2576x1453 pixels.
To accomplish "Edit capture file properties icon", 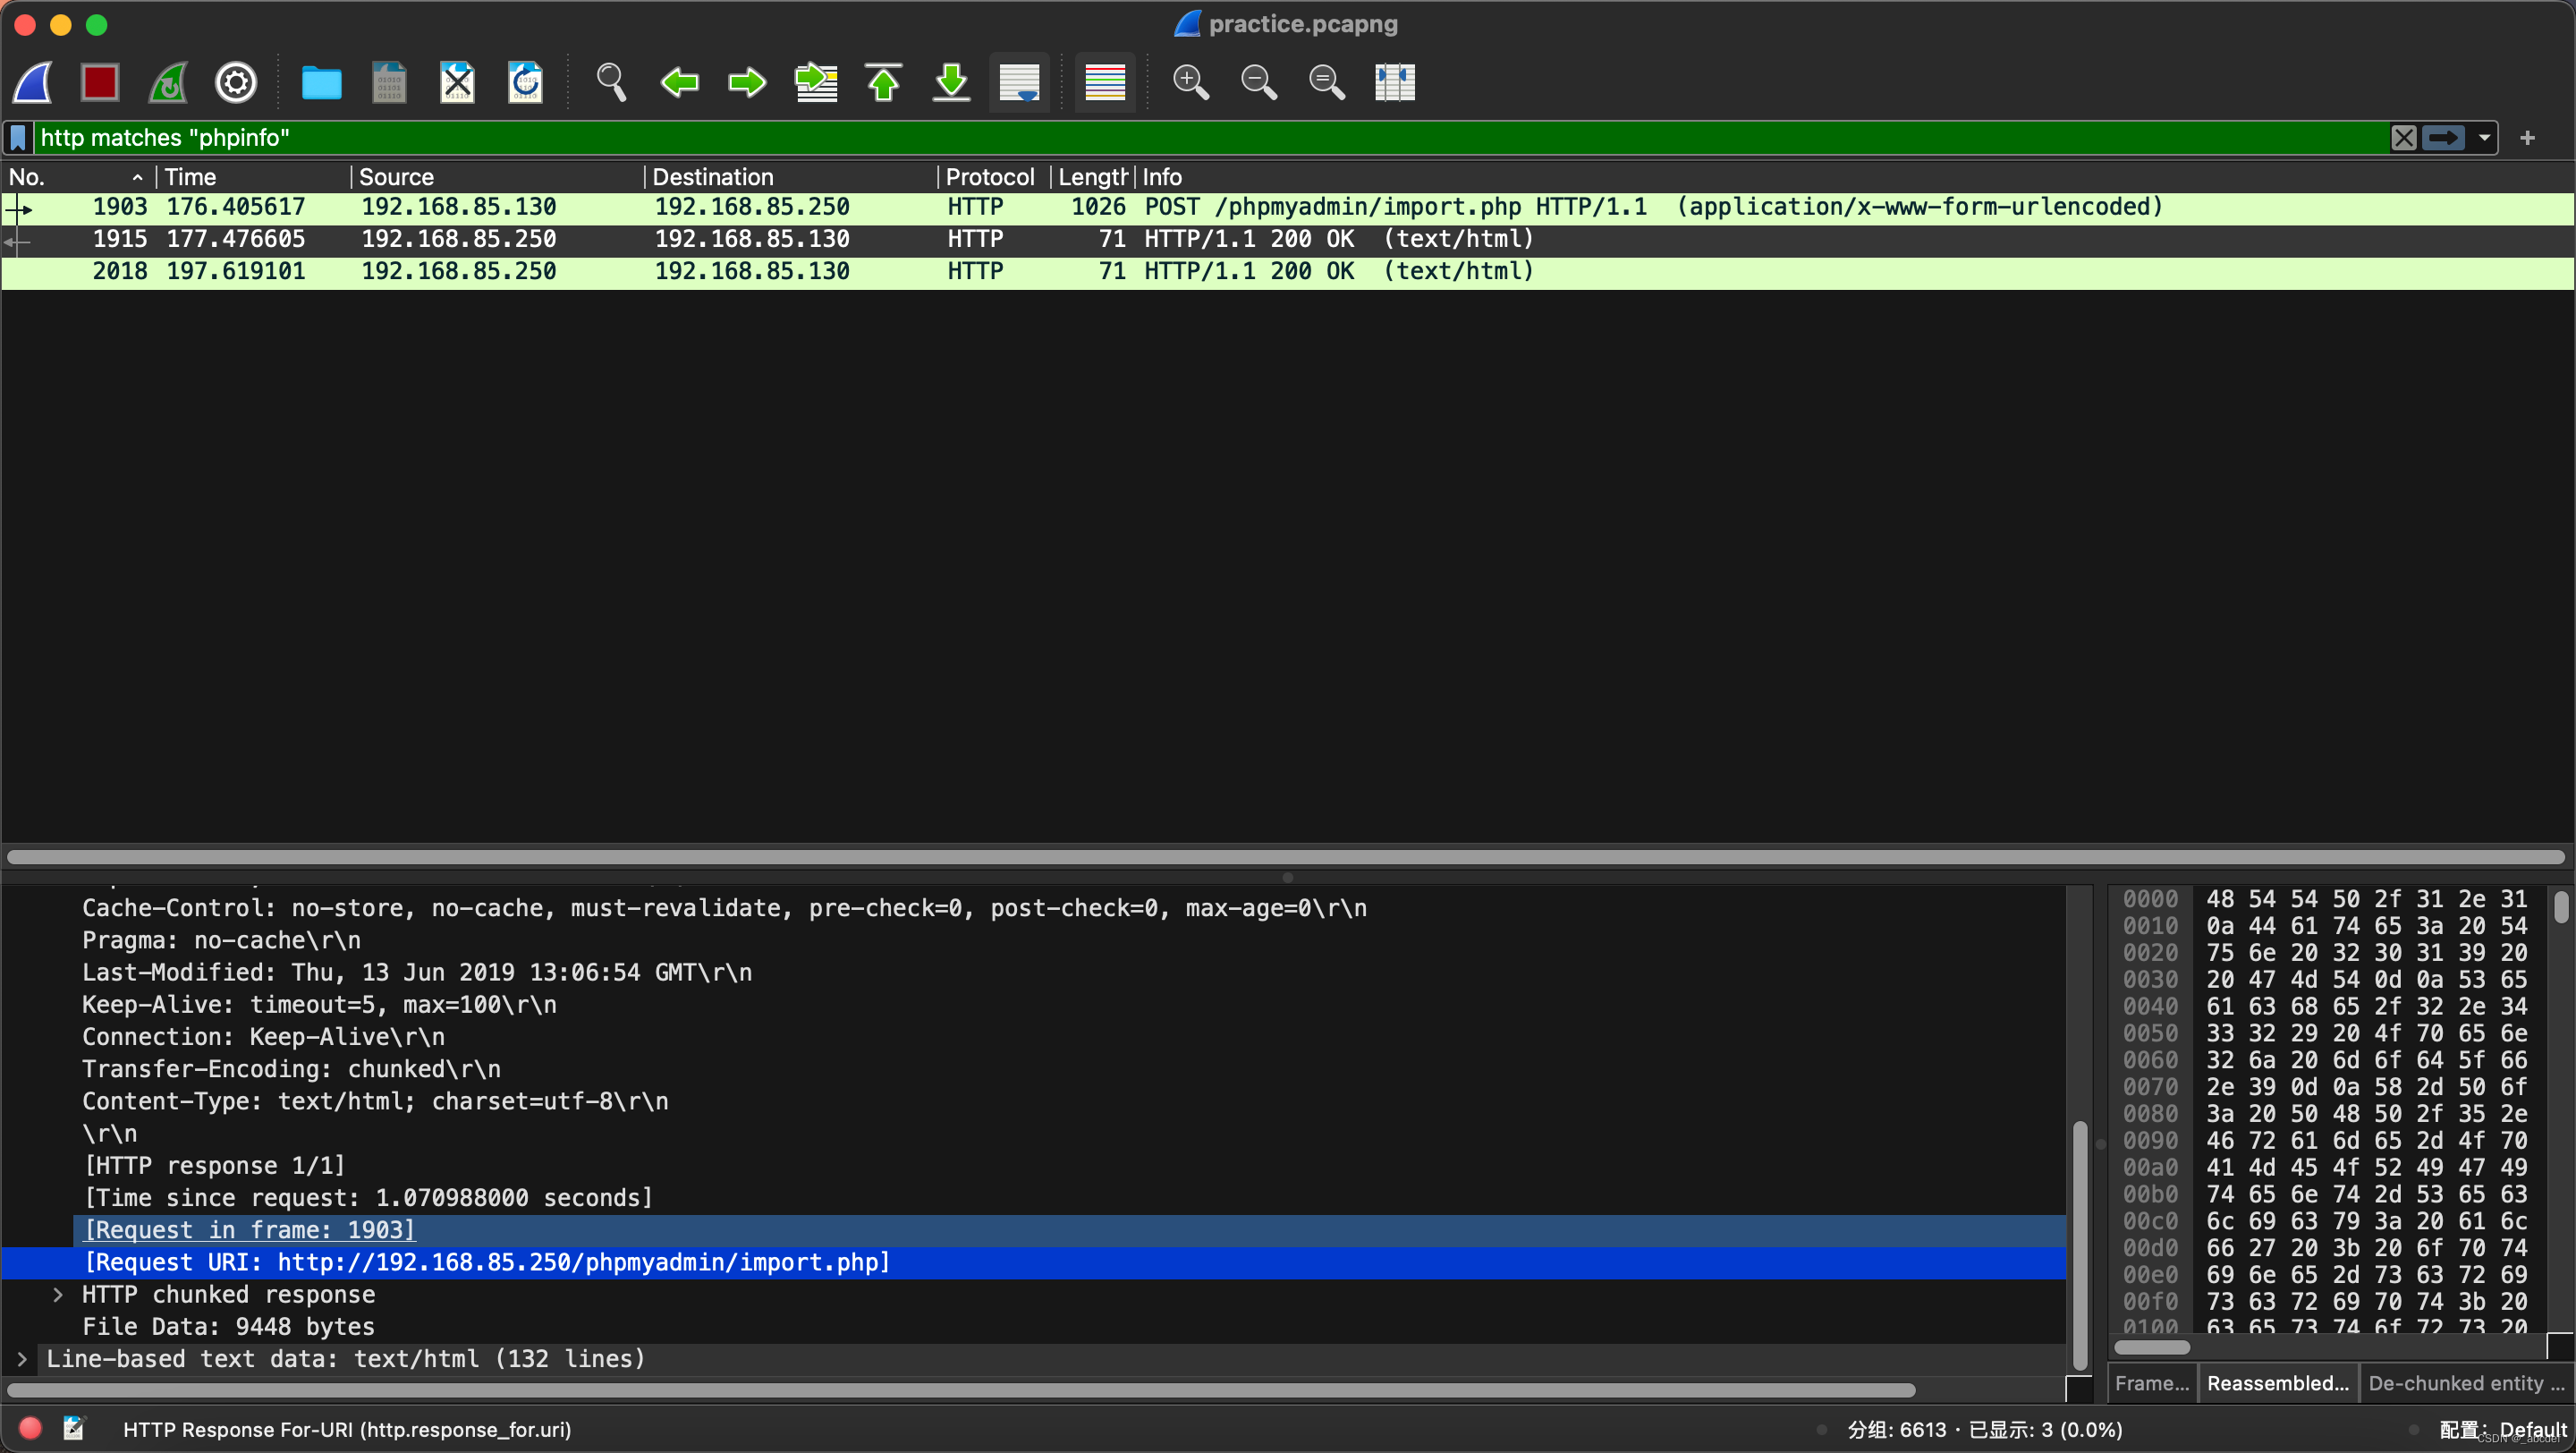I will [74, 1429].
